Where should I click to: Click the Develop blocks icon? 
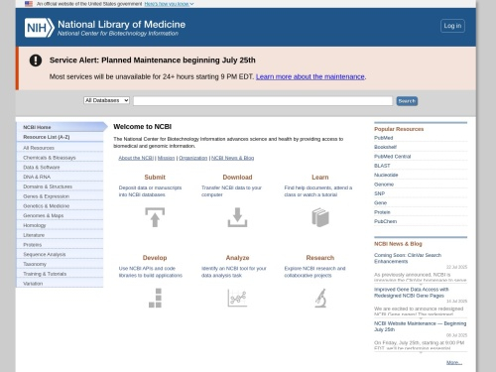(155, 298)
